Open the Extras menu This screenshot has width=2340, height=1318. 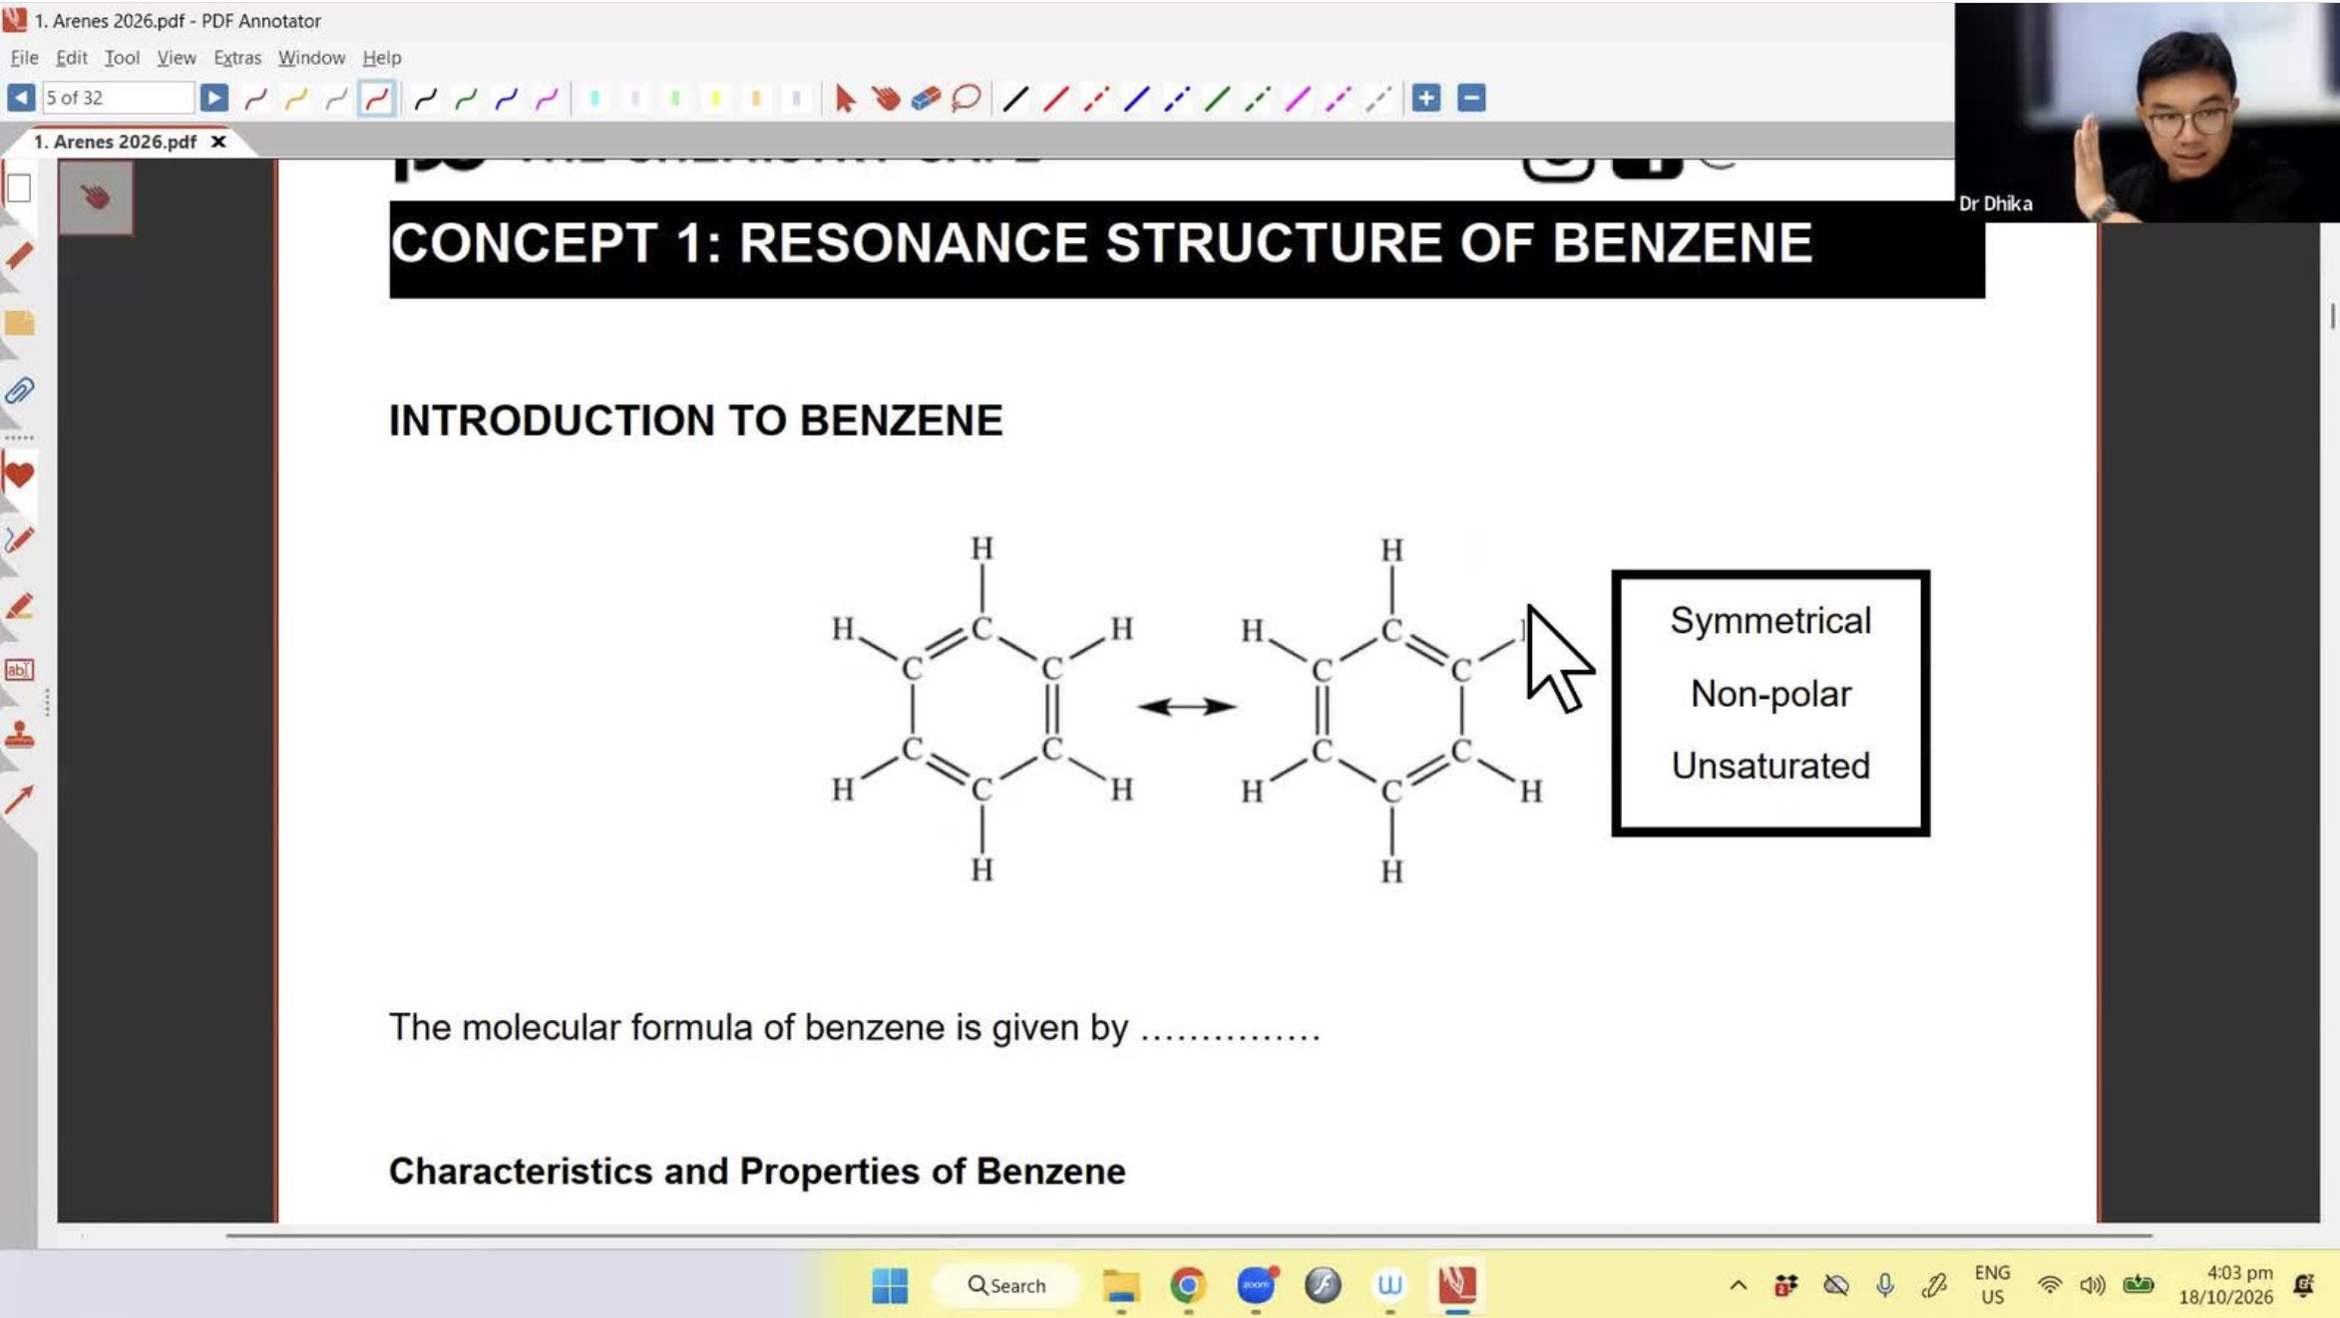237,58
